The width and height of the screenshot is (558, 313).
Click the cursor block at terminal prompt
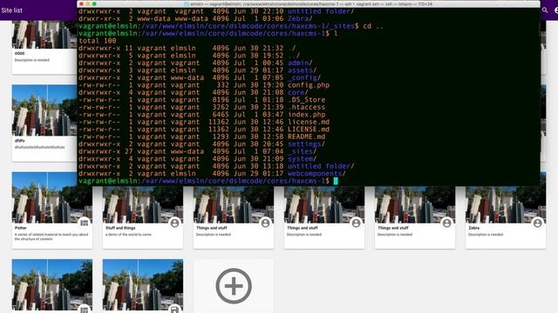[x=336, y=181]
